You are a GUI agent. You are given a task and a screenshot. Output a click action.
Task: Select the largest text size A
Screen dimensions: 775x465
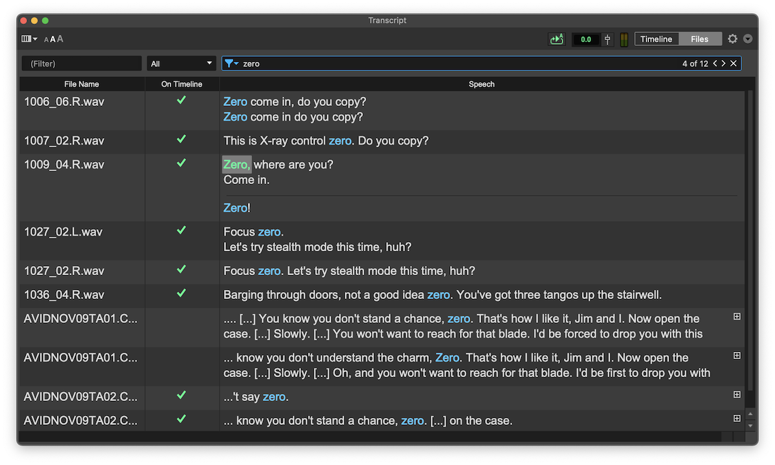61,39
